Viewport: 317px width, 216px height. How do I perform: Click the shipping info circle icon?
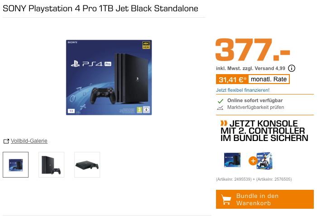[x=291, y=68]
